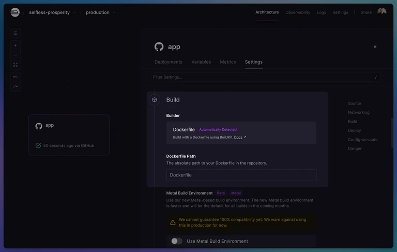Click the Share button

(x=366, y=12)
